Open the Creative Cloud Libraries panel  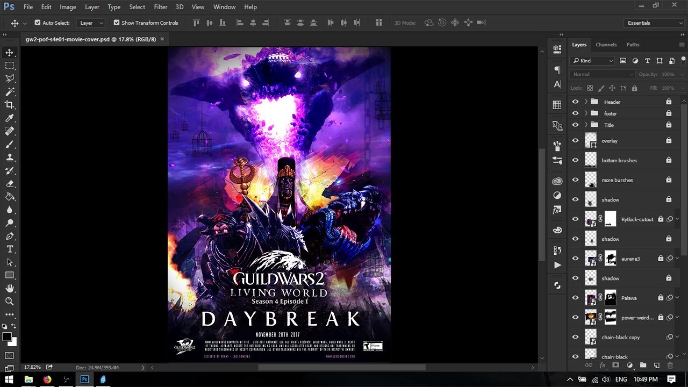(557, 181)
